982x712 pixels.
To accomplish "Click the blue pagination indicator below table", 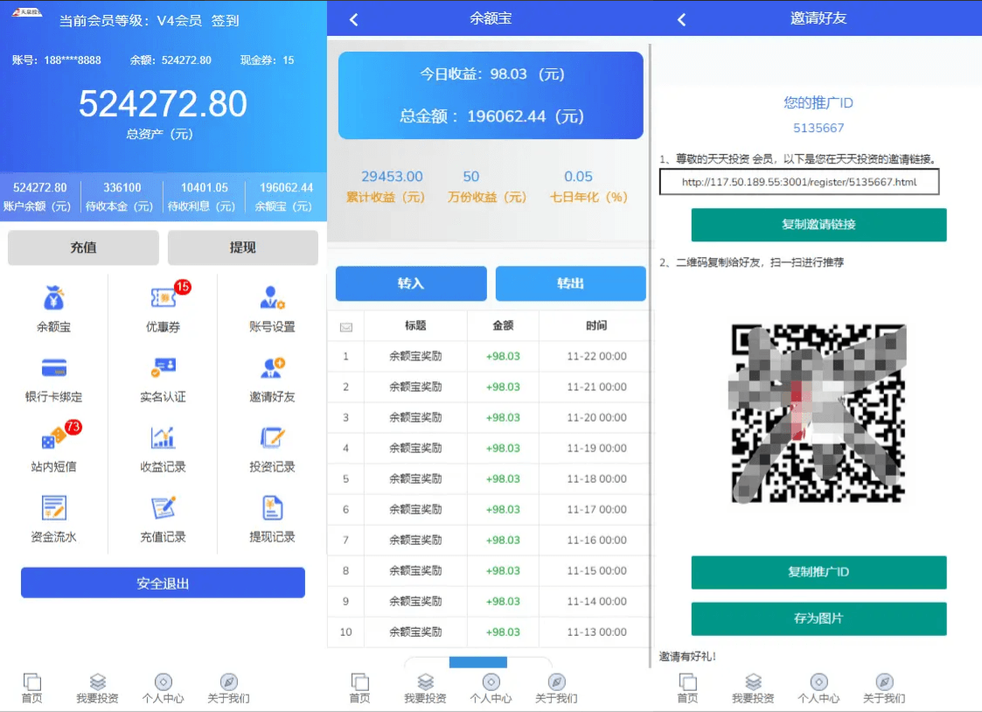I will (x=477, y=662).
